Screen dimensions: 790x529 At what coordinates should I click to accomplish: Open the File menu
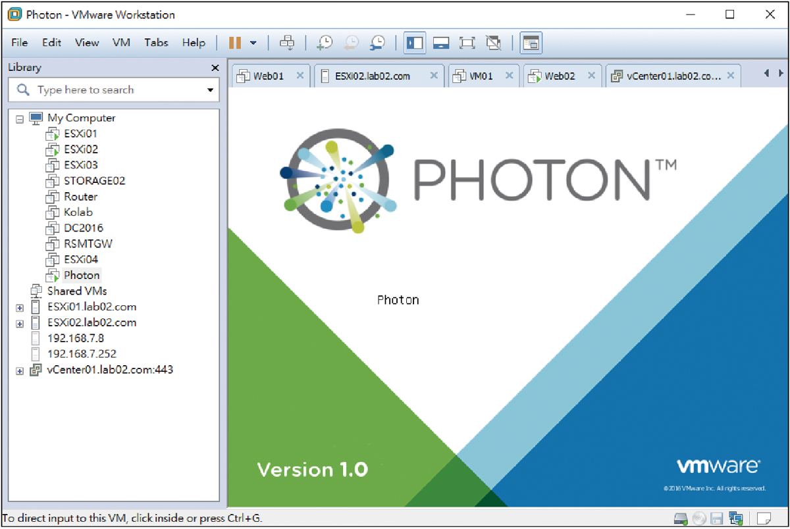coord(20,43)
